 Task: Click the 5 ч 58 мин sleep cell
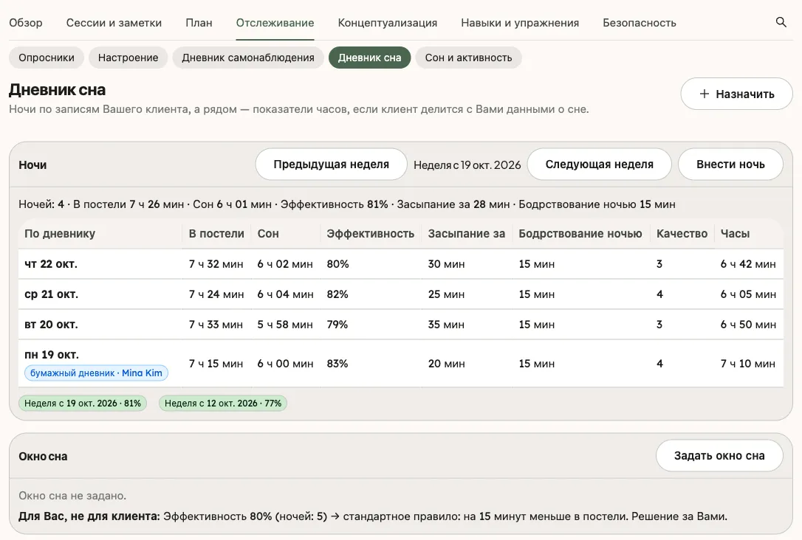click(x=285, y=325)
